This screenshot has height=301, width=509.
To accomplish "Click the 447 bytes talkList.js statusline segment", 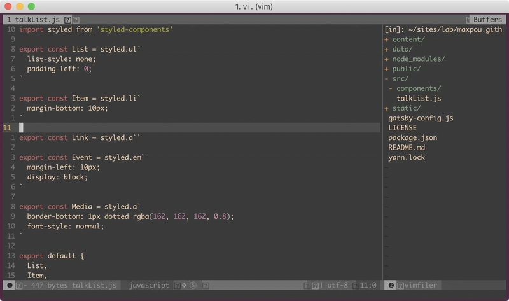I will coord(74,286).
